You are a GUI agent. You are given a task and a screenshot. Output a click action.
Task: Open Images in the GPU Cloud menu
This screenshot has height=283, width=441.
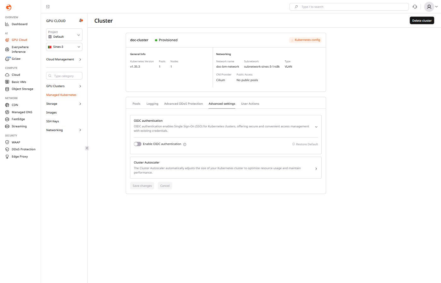tap(51, 113)
